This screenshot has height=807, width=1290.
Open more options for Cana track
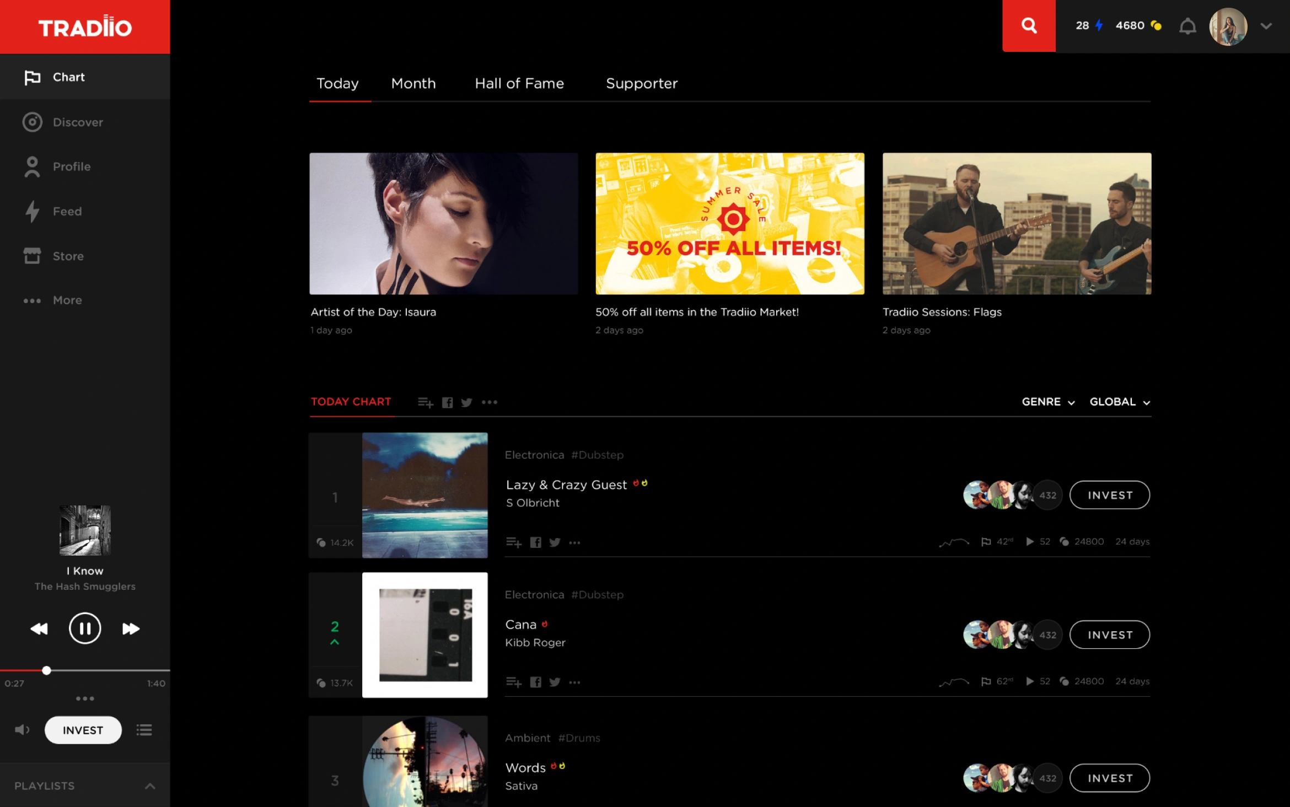(x=574, y=682)
